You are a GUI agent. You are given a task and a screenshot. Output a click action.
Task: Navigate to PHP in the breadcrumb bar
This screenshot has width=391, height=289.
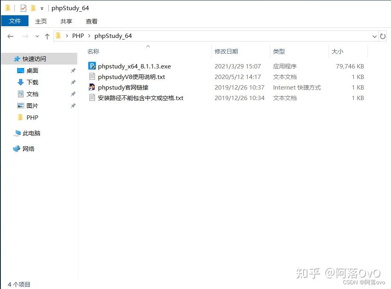(x=78, y=36)
